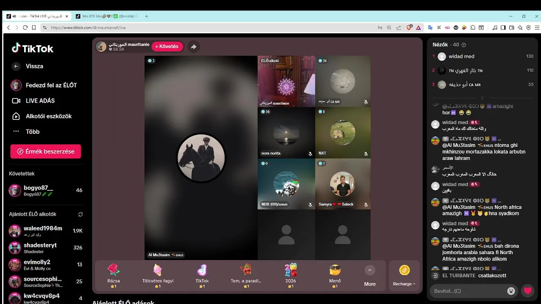Click muted mic icon on nora norita tile

[310, 154]
